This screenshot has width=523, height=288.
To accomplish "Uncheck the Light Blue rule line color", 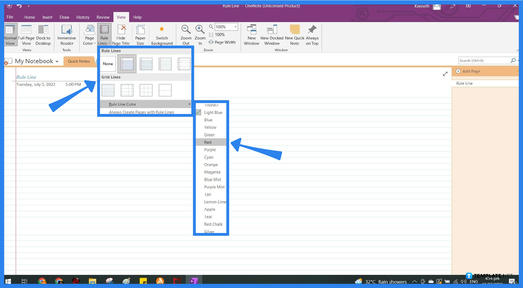I will 198,112.
